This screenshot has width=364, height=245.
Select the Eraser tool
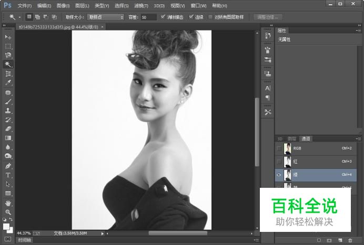click(x=8, y=129)
